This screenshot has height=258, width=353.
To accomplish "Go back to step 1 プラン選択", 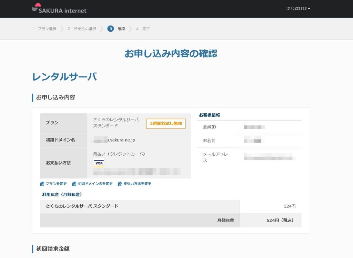I will (44, 29).
